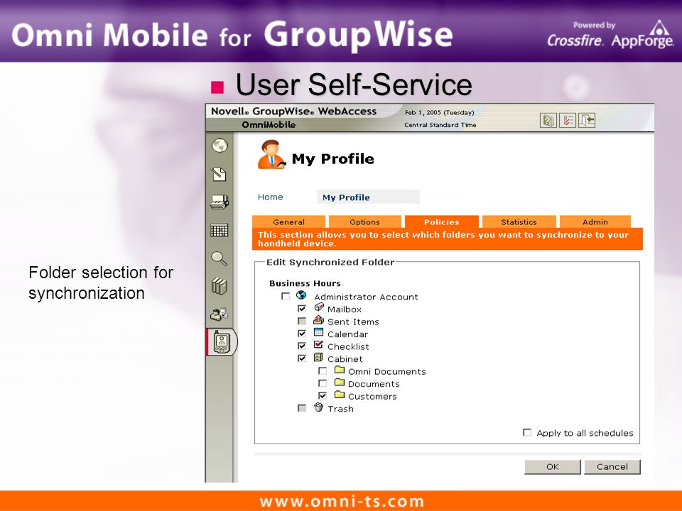Uncheck the Cabinet checkbox
The height and width of the screenshot is (511, 682).
(x=302, y=358)
